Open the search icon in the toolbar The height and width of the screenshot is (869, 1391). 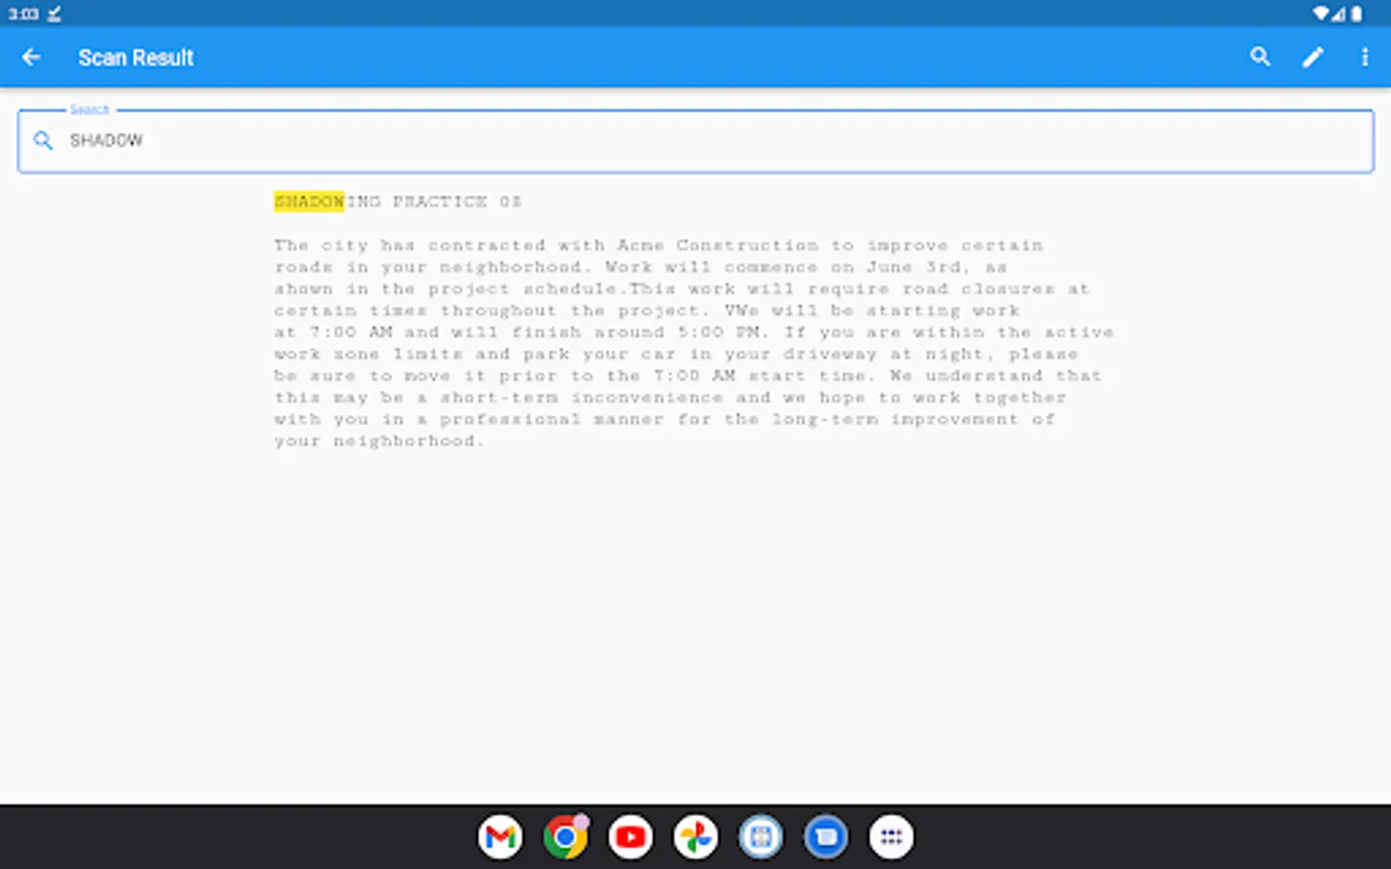1260,57
